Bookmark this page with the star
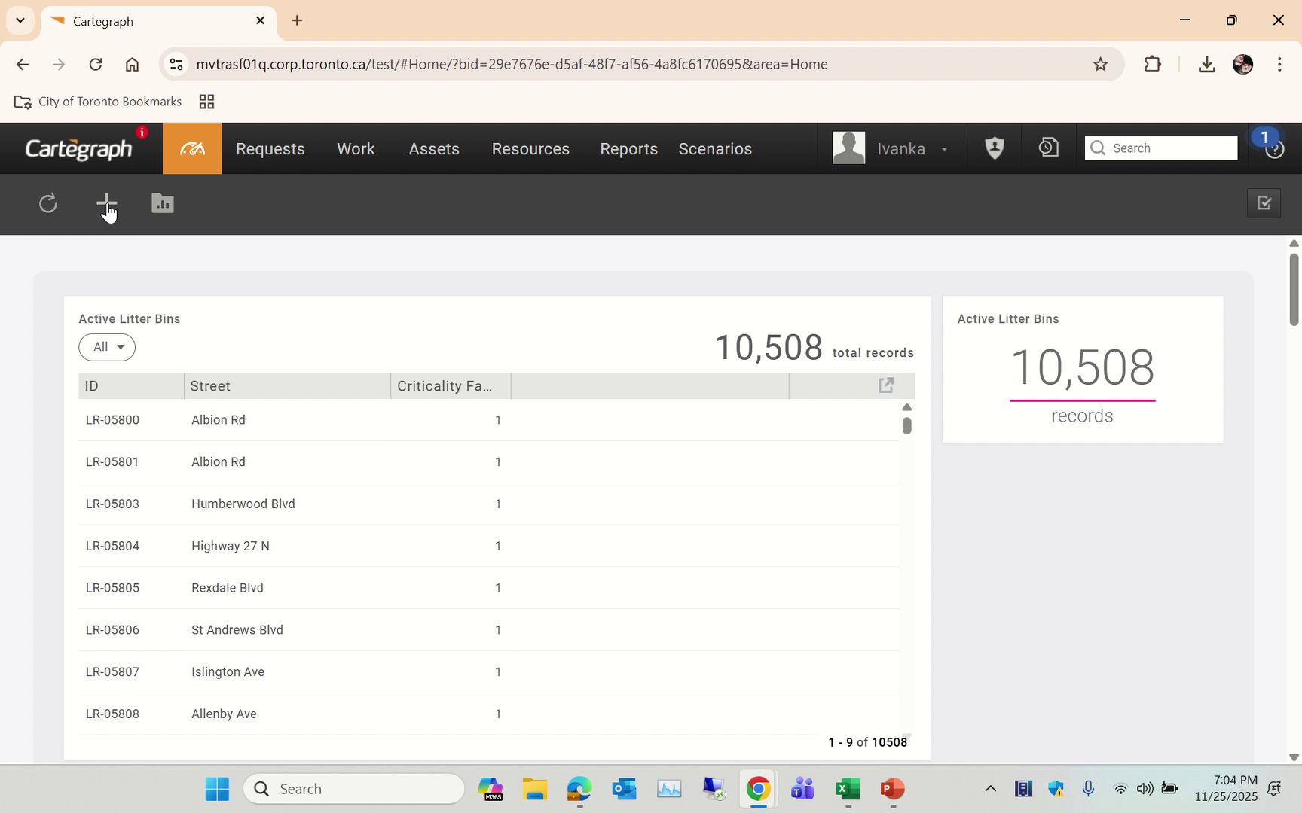 (1101, 64)
